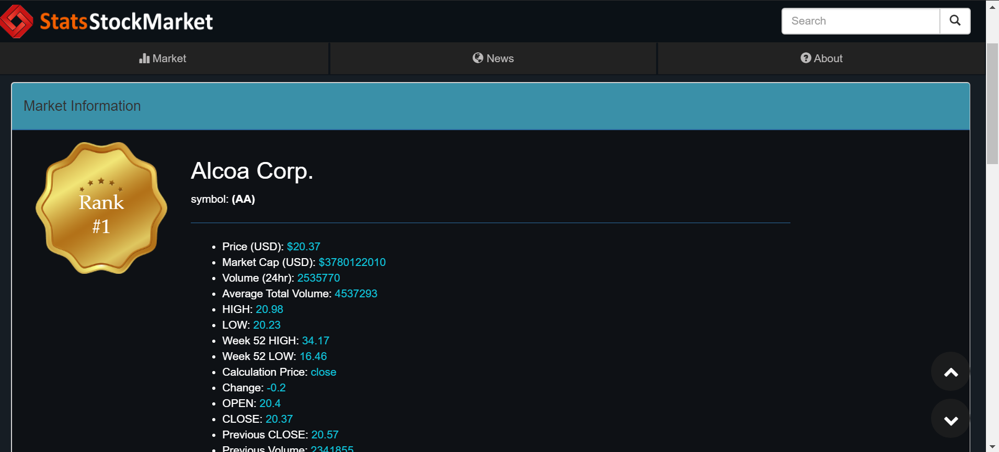Click the Week 52 HIGH value 34.17
This screenshot has height=452, width=999.
316,341
